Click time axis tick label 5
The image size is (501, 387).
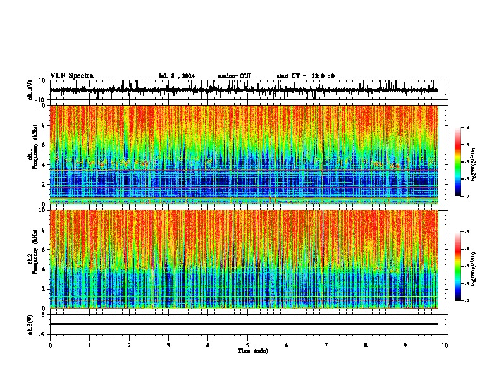click(247, 345)
